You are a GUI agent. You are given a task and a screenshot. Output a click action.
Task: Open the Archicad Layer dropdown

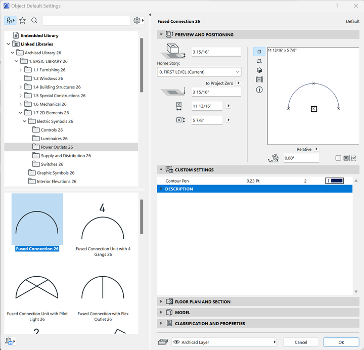click(x=224, y=342)
